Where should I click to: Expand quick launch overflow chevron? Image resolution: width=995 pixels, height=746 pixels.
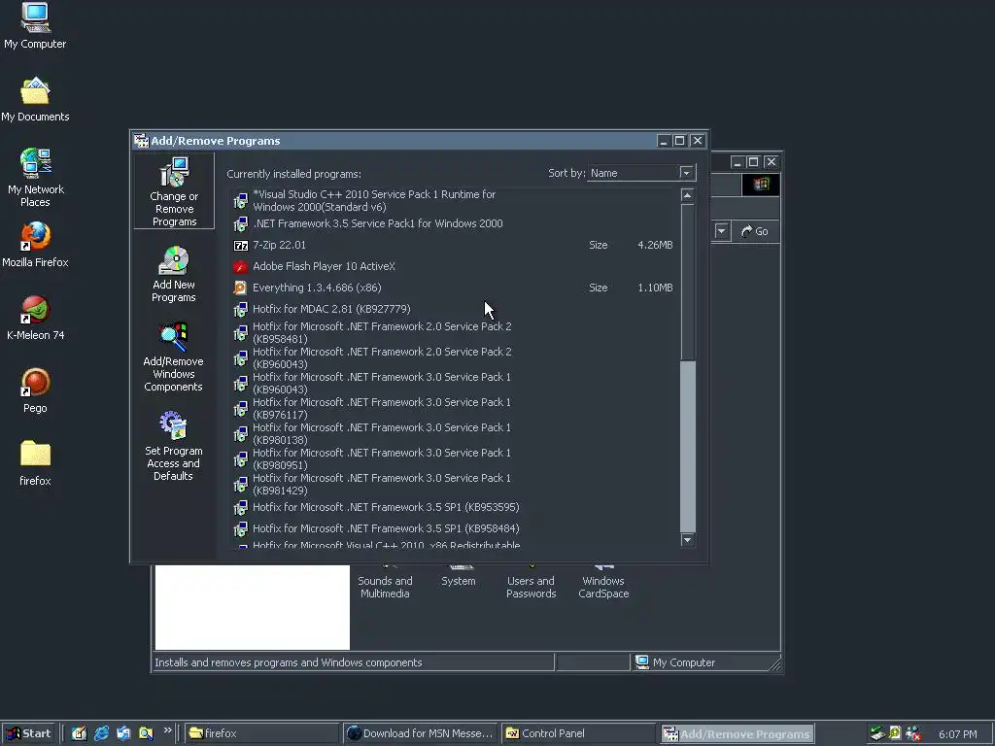167,730
